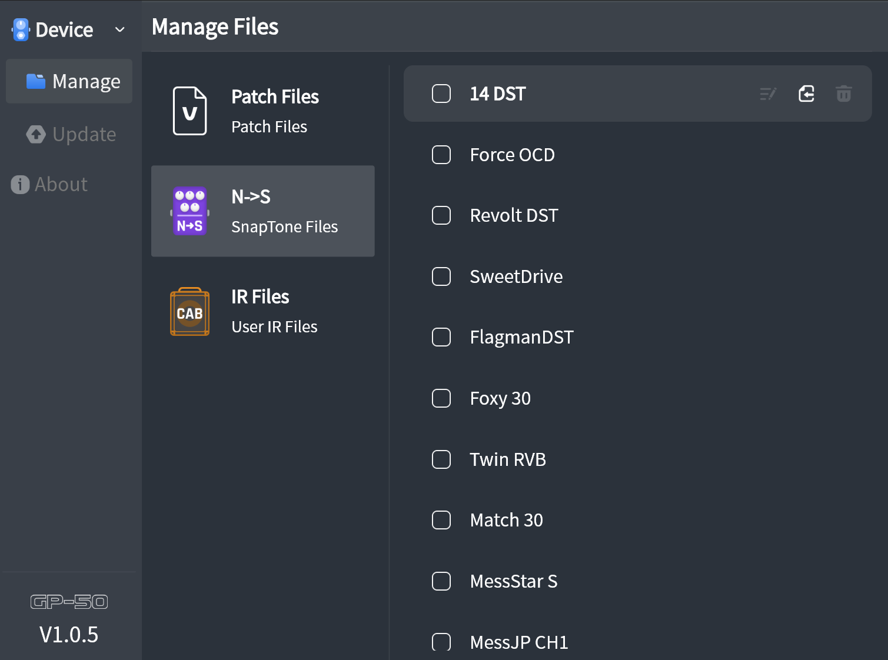This screenshot has height=660, width=888.
Task: Expand the Device dropdown chevron
Action: coord(119,29)
